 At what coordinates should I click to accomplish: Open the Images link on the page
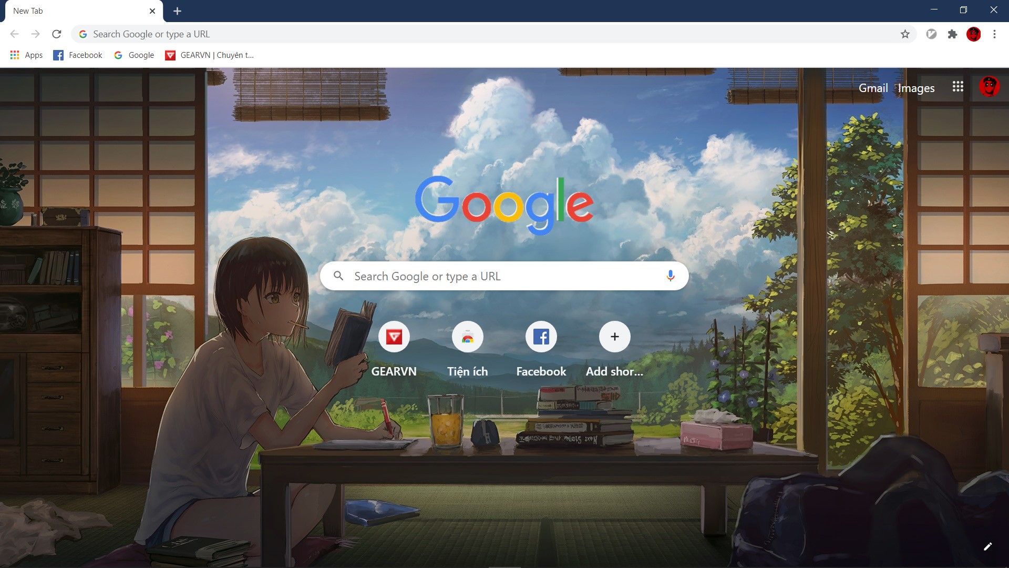coord(916,88)
